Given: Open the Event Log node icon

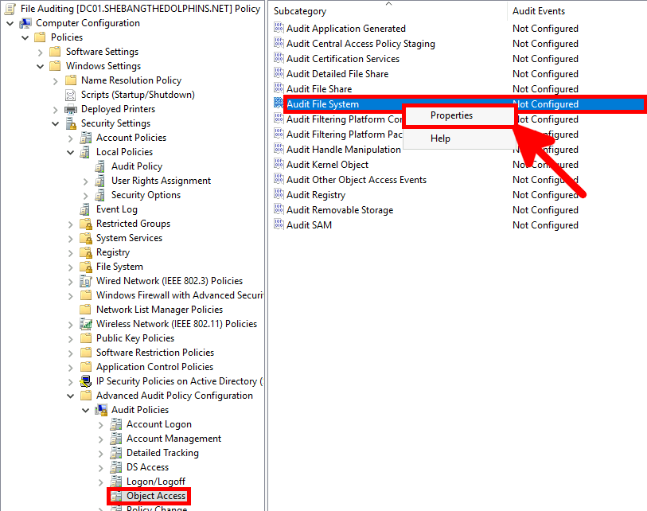Looking at the screenshot, I should tap(86, 209).
